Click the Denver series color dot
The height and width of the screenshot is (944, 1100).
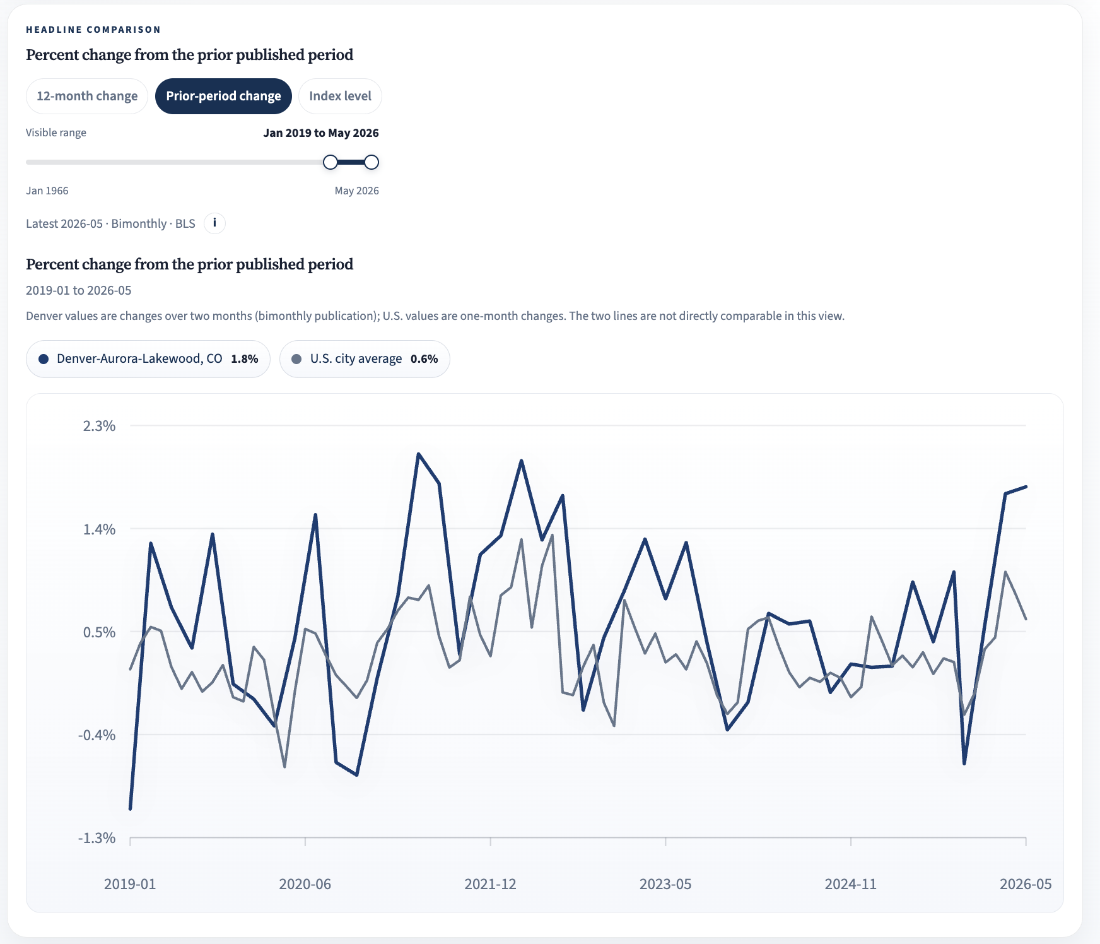(44, 359)
